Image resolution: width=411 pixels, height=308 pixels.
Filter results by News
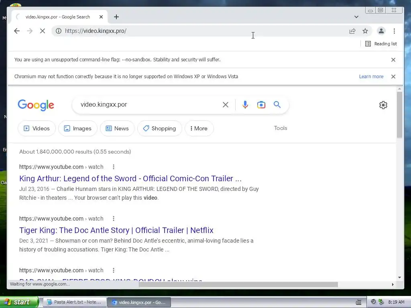117,128
